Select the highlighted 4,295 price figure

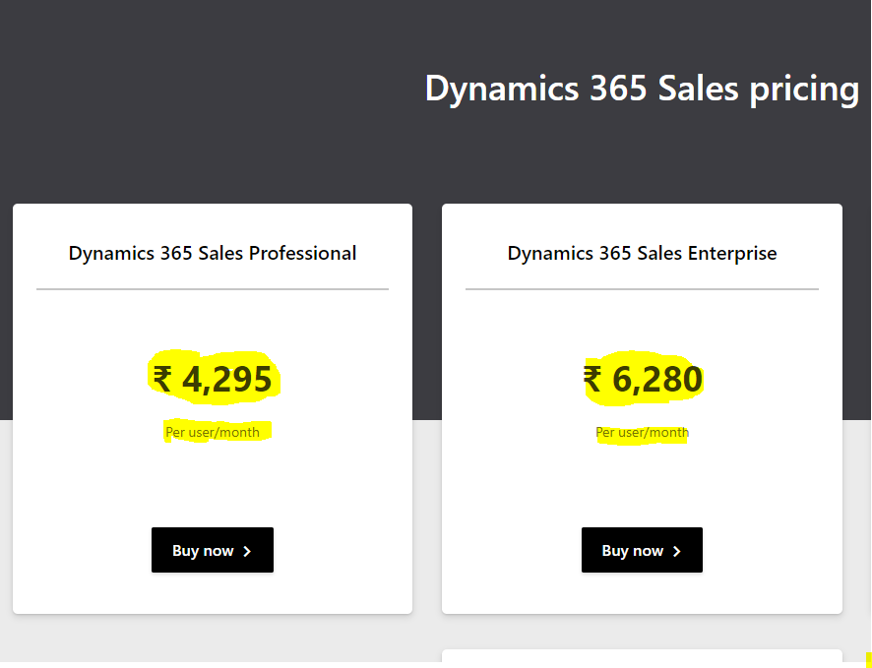pyautogui.click(x=228, y=379)
